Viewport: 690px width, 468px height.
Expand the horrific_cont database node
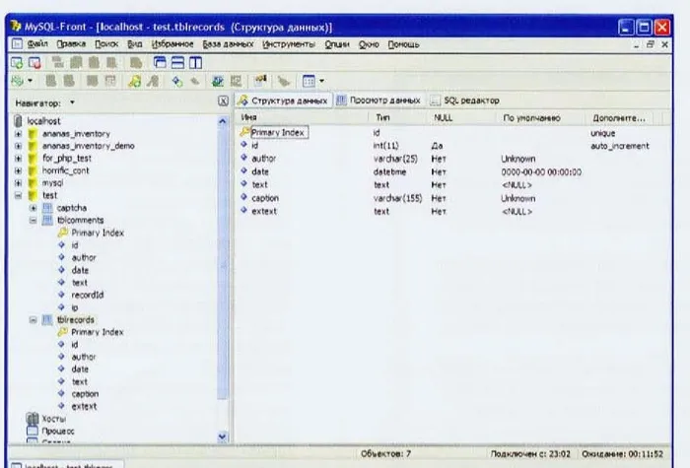(18, 170)
